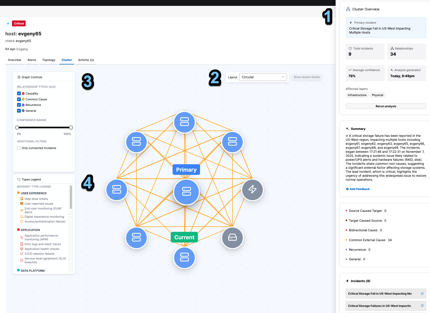Uncheck the Causality relationship type
The height and width of the screenshot is (313, 430).
[19, 93]
